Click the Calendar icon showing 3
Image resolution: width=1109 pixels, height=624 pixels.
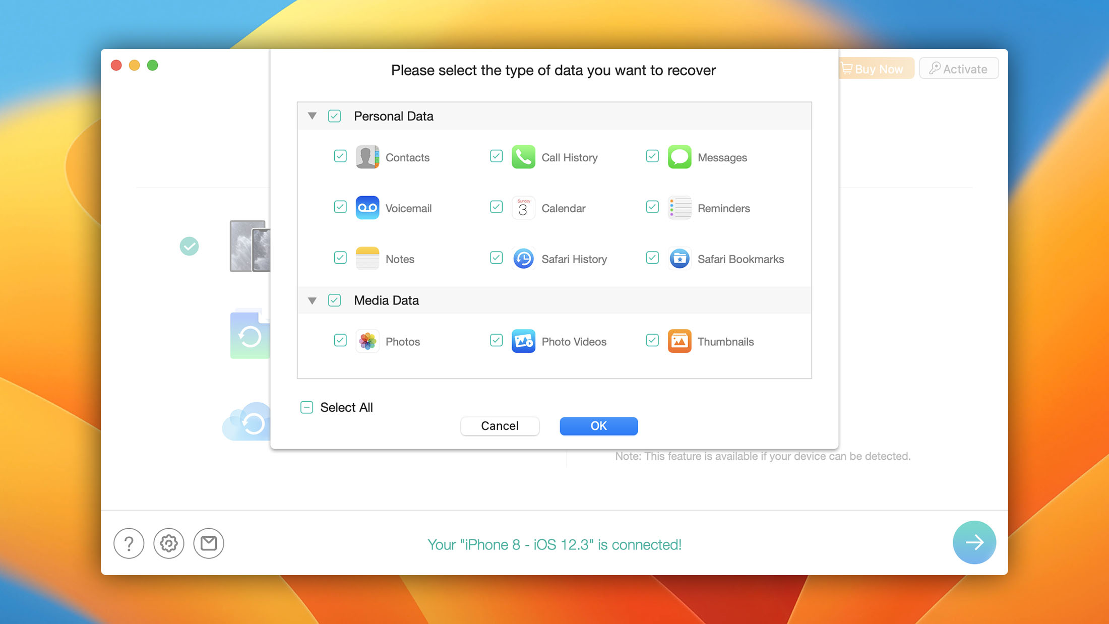[523, 208]
